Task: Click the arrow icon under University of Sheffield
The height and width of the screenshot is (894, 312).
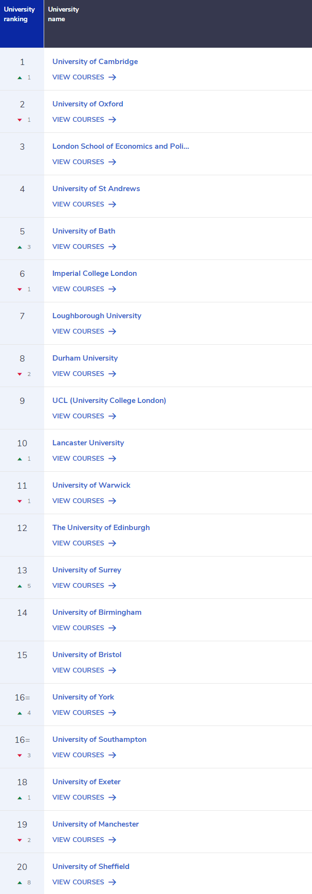Action: [112, 882]
